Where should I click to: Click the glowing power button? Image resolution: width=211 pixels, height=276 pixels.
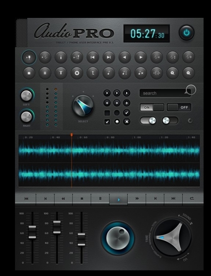point(187,33)
